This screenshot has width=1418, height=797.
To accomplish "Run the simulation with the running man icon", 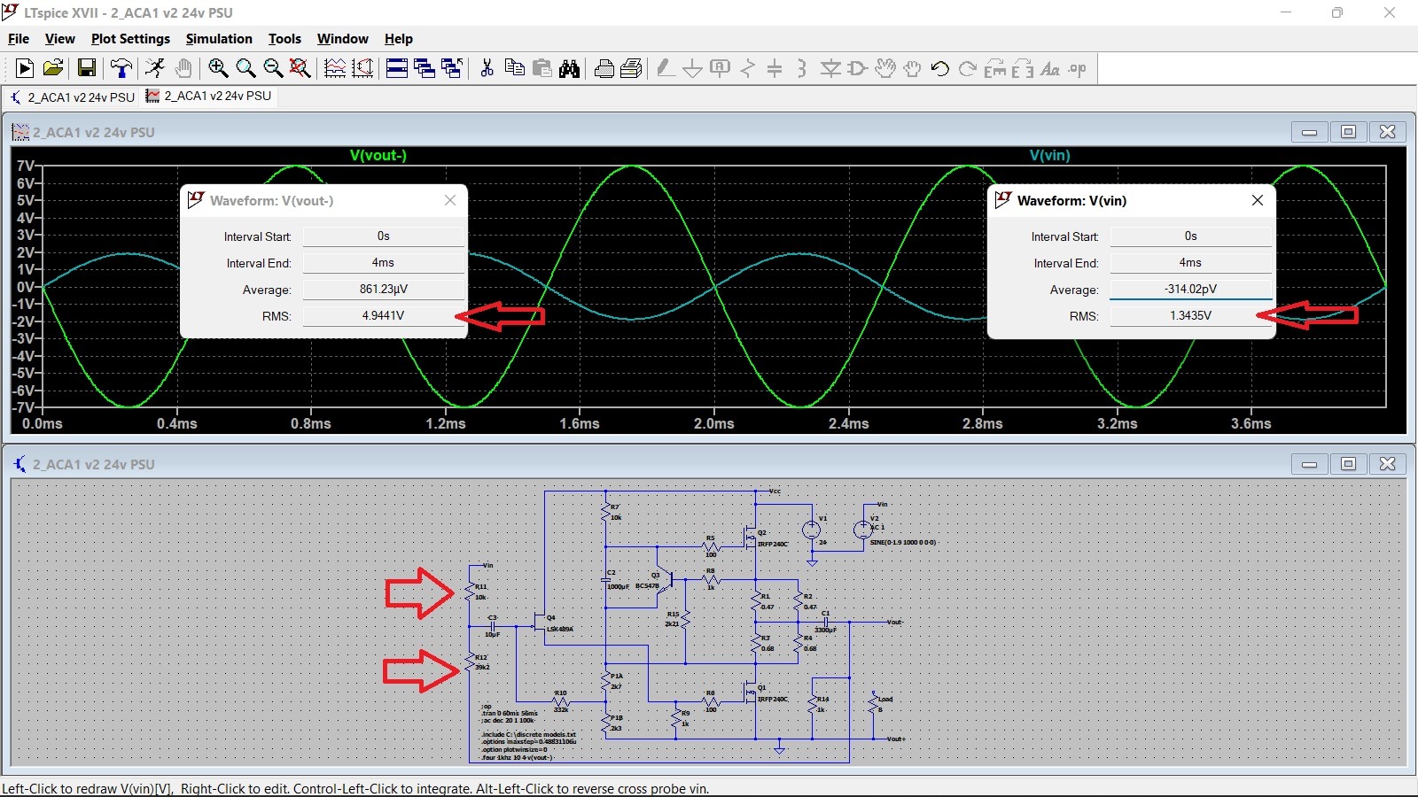I will pos(155,68).
